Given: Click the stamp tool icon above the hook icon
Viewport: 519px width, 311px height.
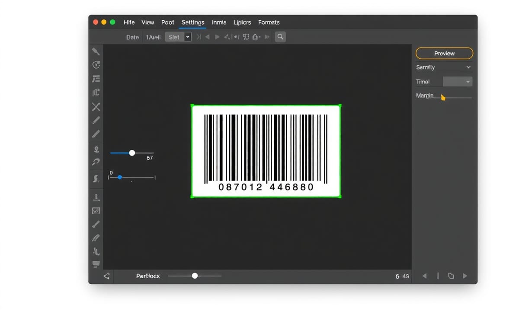Looking at the screenshot, I should coord(96,149).
